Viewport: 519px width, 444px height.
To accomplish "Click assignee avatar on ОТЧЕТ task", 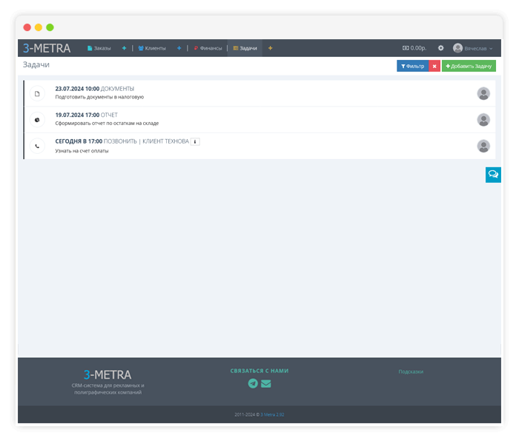I will coord(483,120).
